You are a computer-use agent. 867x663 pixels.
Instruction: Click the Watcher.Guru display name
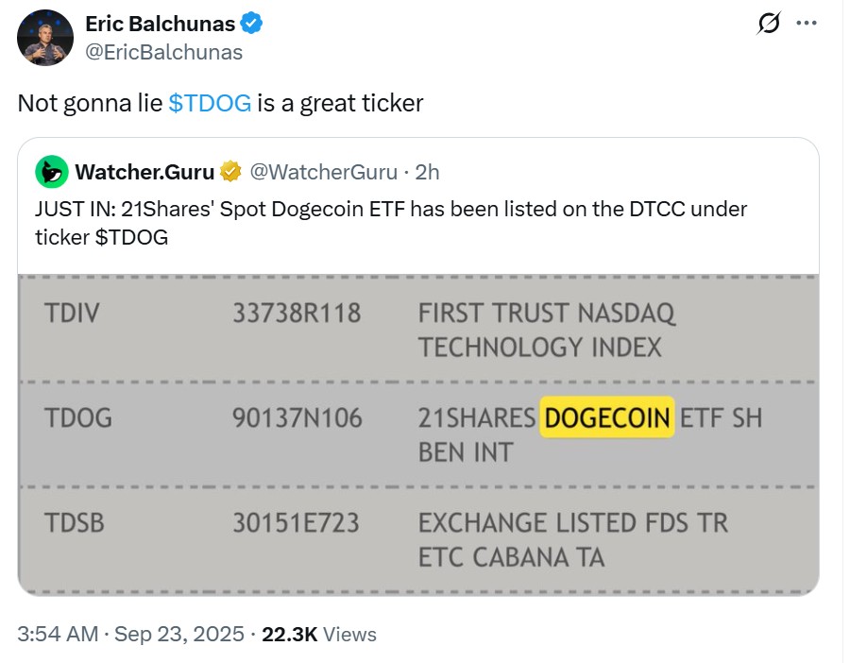[144, 172]
